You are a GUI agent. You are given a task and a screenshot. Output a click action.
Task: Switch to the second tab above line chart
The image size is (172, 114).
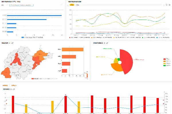coord(77,5)
